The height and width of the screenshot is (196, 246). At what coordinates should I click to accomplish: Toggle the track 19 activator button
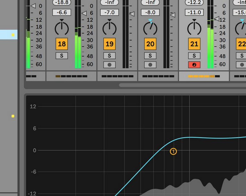point(109,44)
